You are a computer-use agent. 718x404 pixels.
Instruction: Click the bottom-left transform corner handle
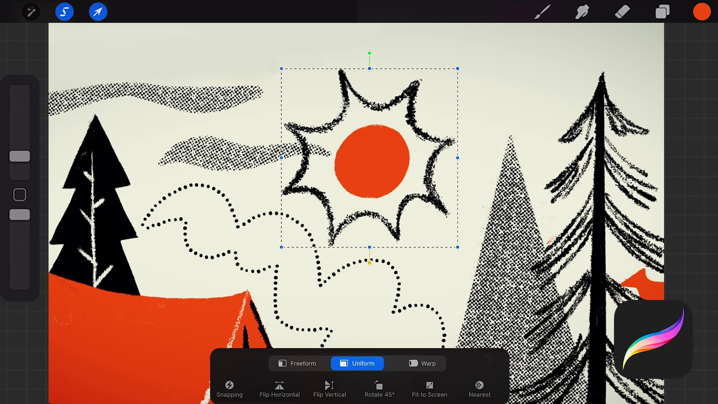click(x=281, y=247)
